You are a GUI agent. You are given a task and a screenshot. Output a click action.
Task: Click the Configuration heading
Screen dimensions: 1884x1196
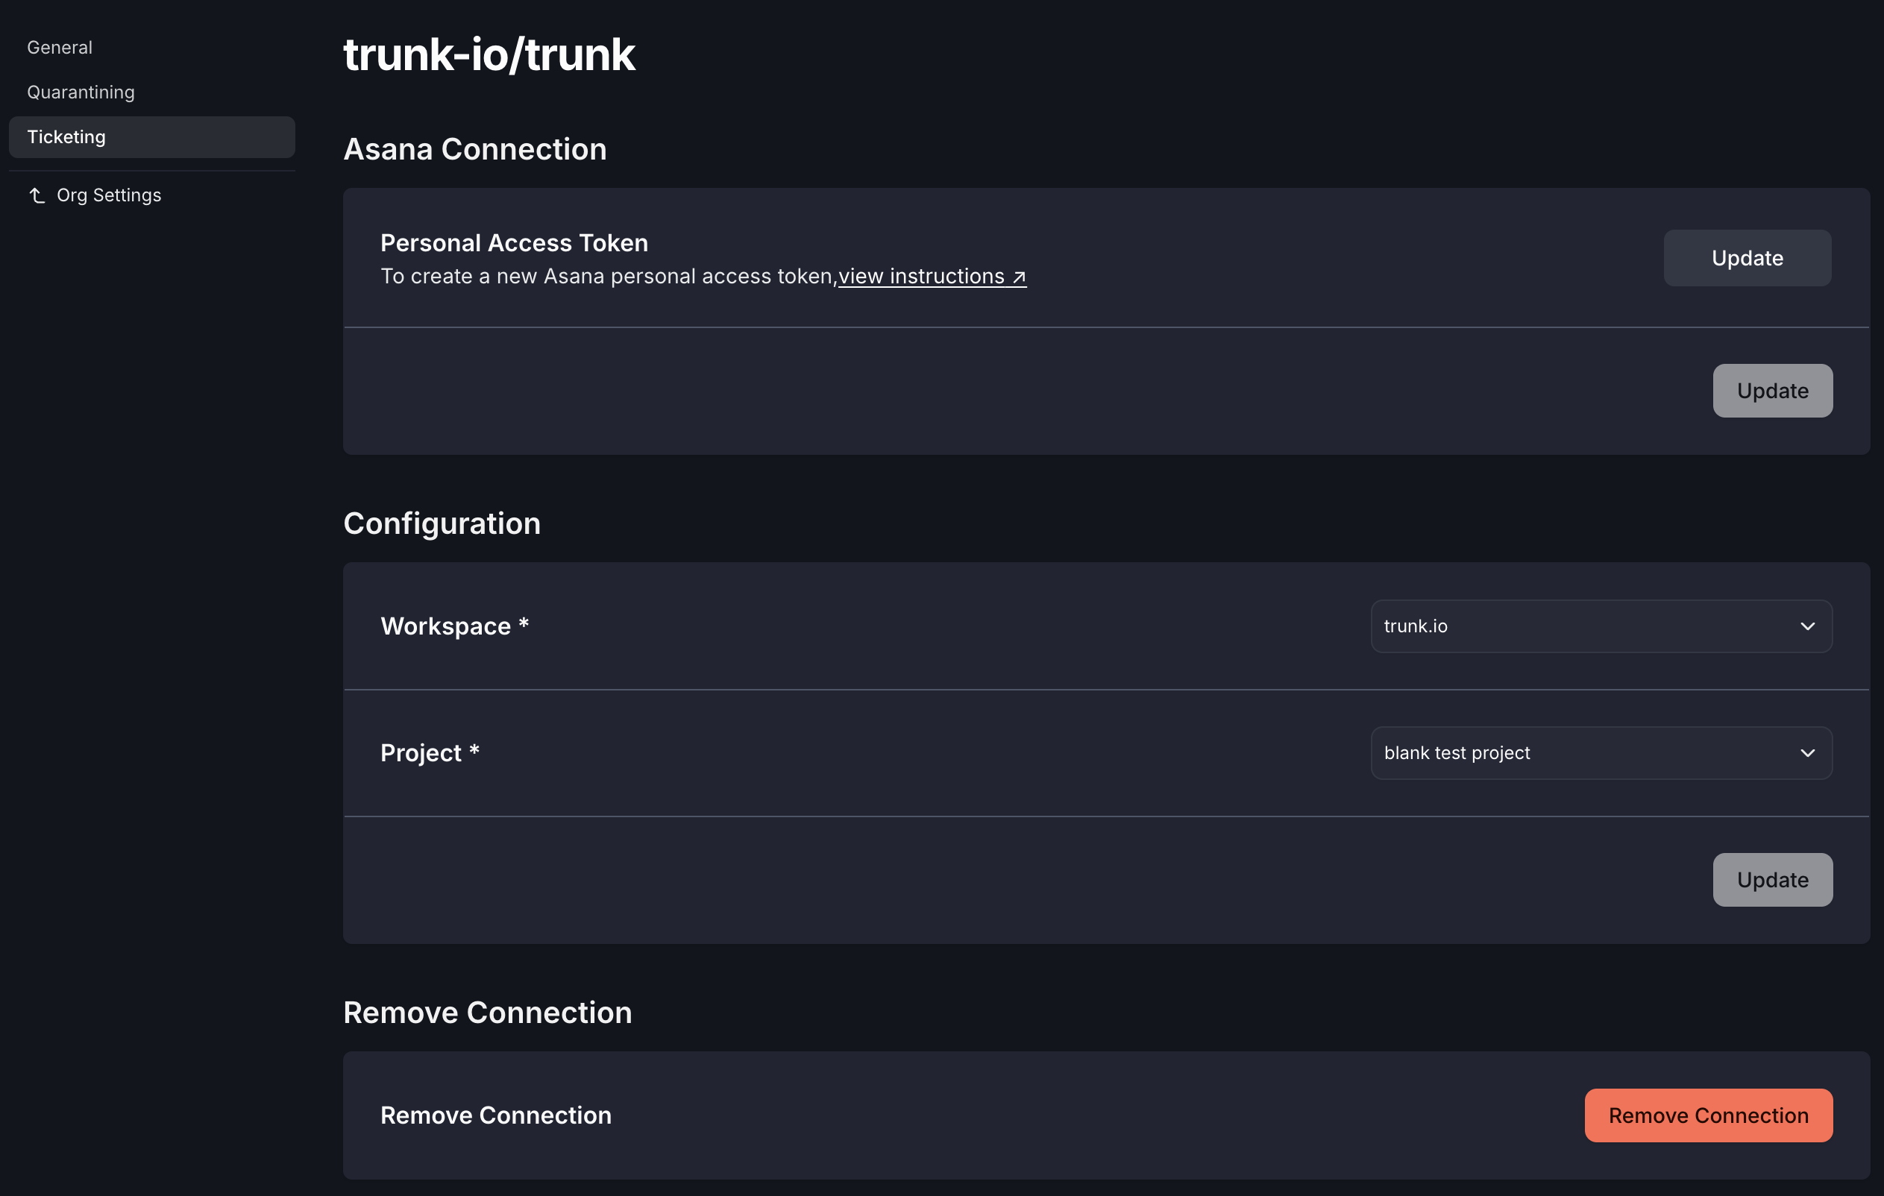coord(442,523)
